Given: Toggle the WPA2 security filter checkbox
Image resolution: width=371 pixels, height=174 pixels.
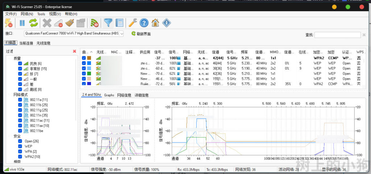Looking at the screenshot, I should (x=20, y=157).
